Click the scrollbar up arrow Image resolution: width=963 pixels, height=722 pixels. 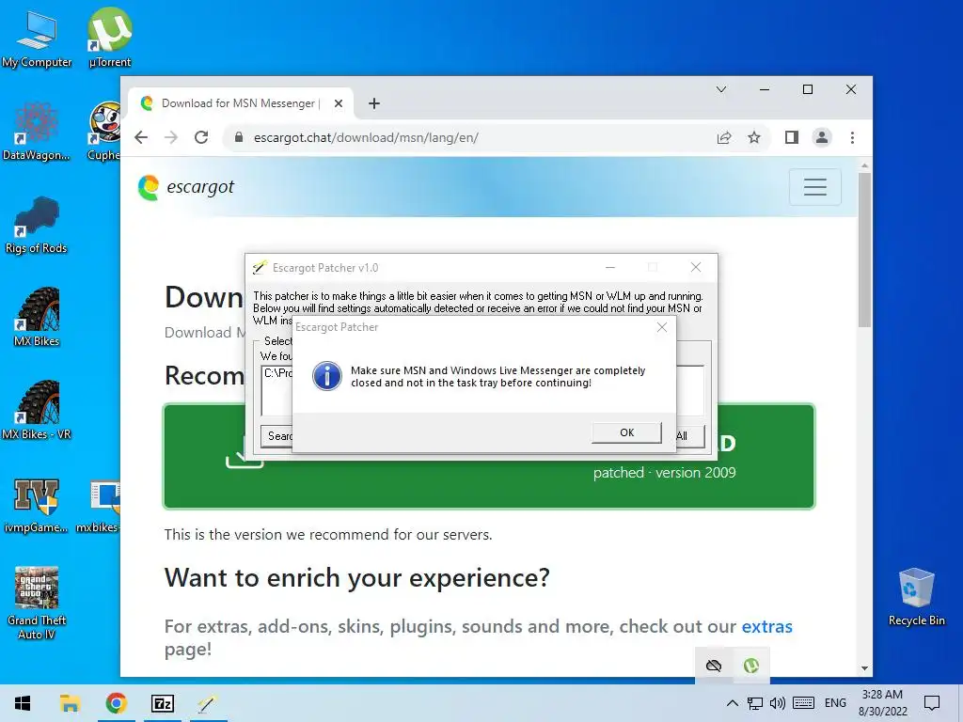coord(865,165)
